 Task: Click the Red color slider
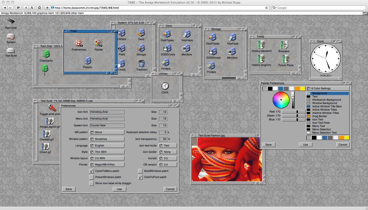(293, 112)
